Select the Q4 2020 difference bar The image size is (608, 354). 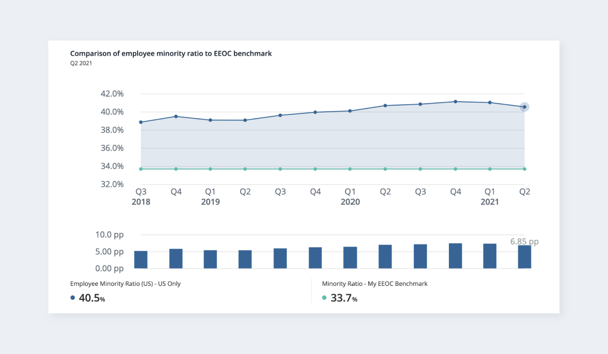tap(455, 256)
